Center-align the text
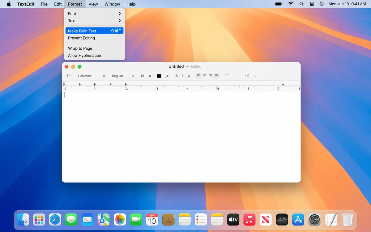 click(x=204, y=76)
